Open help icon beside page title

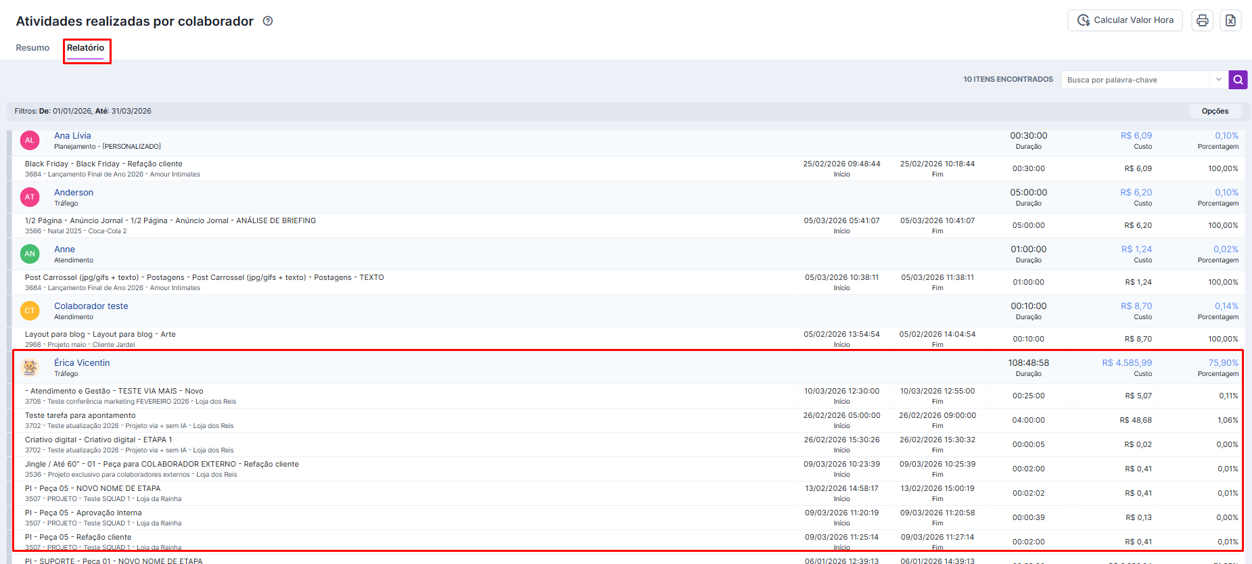[268, 21]
